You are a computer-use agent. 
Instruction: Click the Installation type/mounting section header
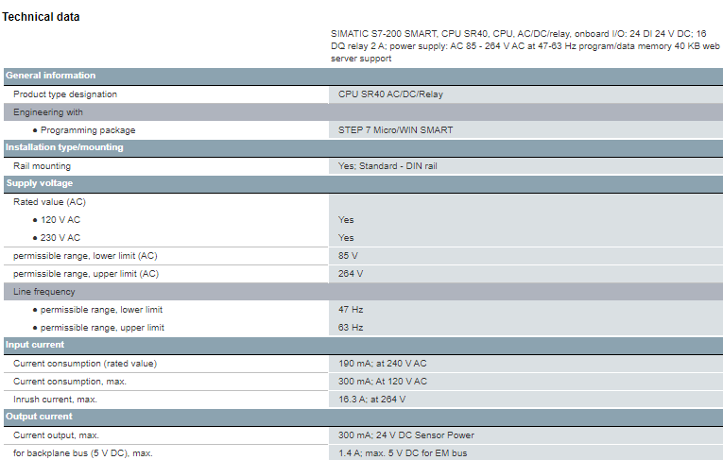coord(64,147)
